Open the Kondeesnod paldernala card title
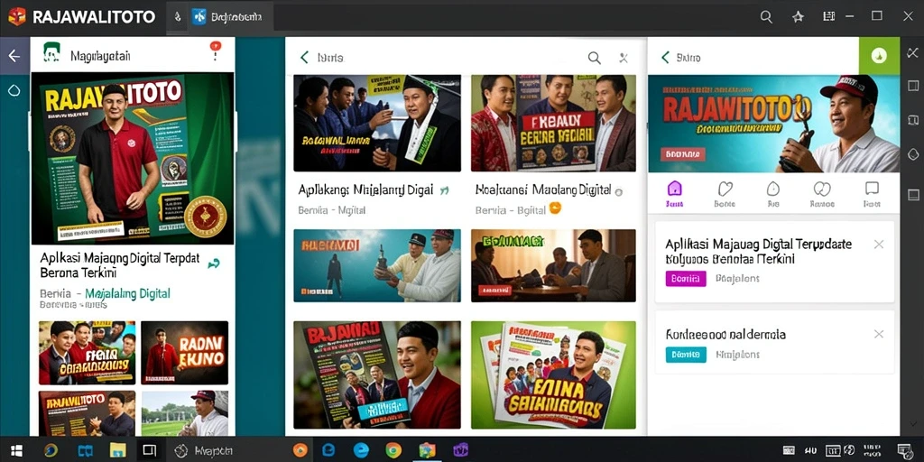 [x=725, y=334]
